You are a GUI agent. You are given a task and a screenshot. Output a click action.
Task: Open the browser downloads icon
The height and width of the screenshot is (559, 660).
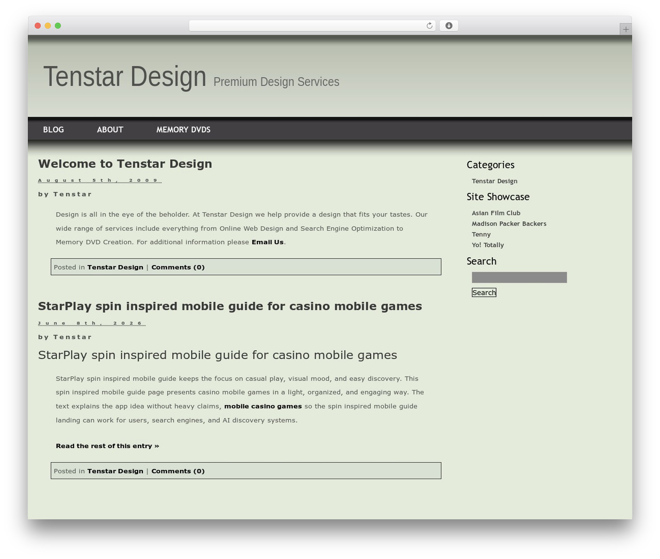pos(449,26)
